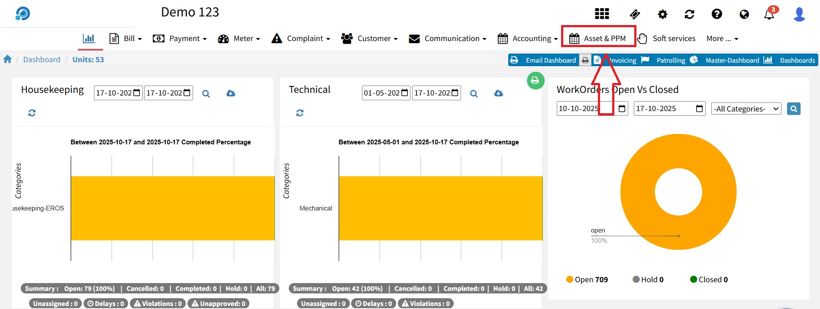Open the apps grid icon
The image size is (820, 309).
coord(602,14)
